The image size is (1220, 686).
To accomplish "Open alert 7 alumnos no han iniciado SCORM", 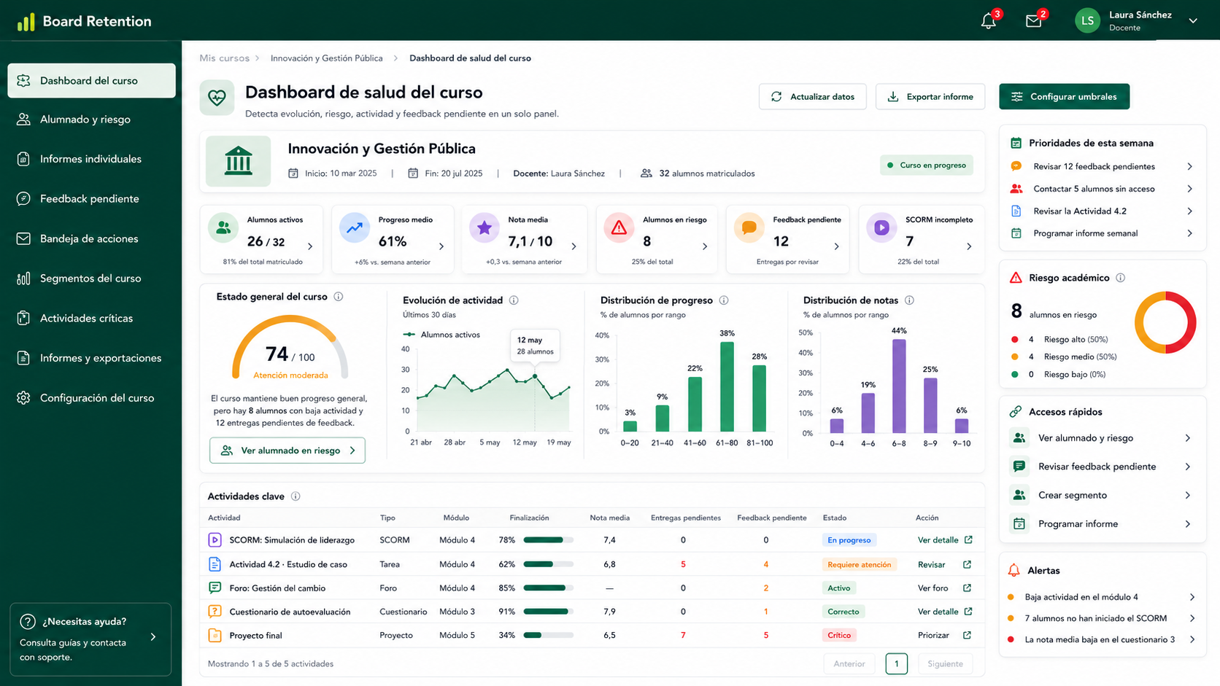I will (1102, 618).
